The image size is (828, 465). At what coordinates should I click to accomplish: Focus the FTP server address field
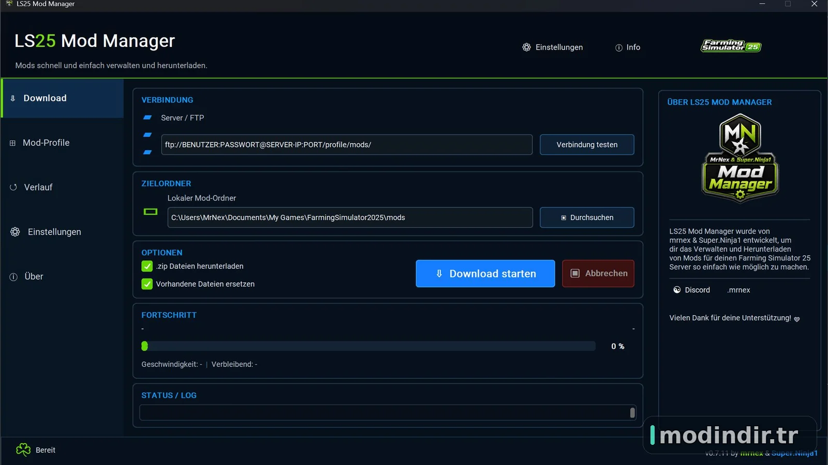point(347,145)
